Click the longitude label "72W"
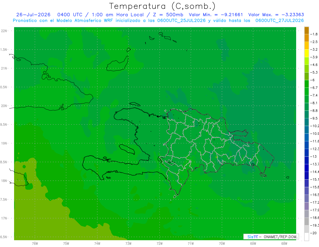Screen dimensions: 319x247 coord(159,244)
